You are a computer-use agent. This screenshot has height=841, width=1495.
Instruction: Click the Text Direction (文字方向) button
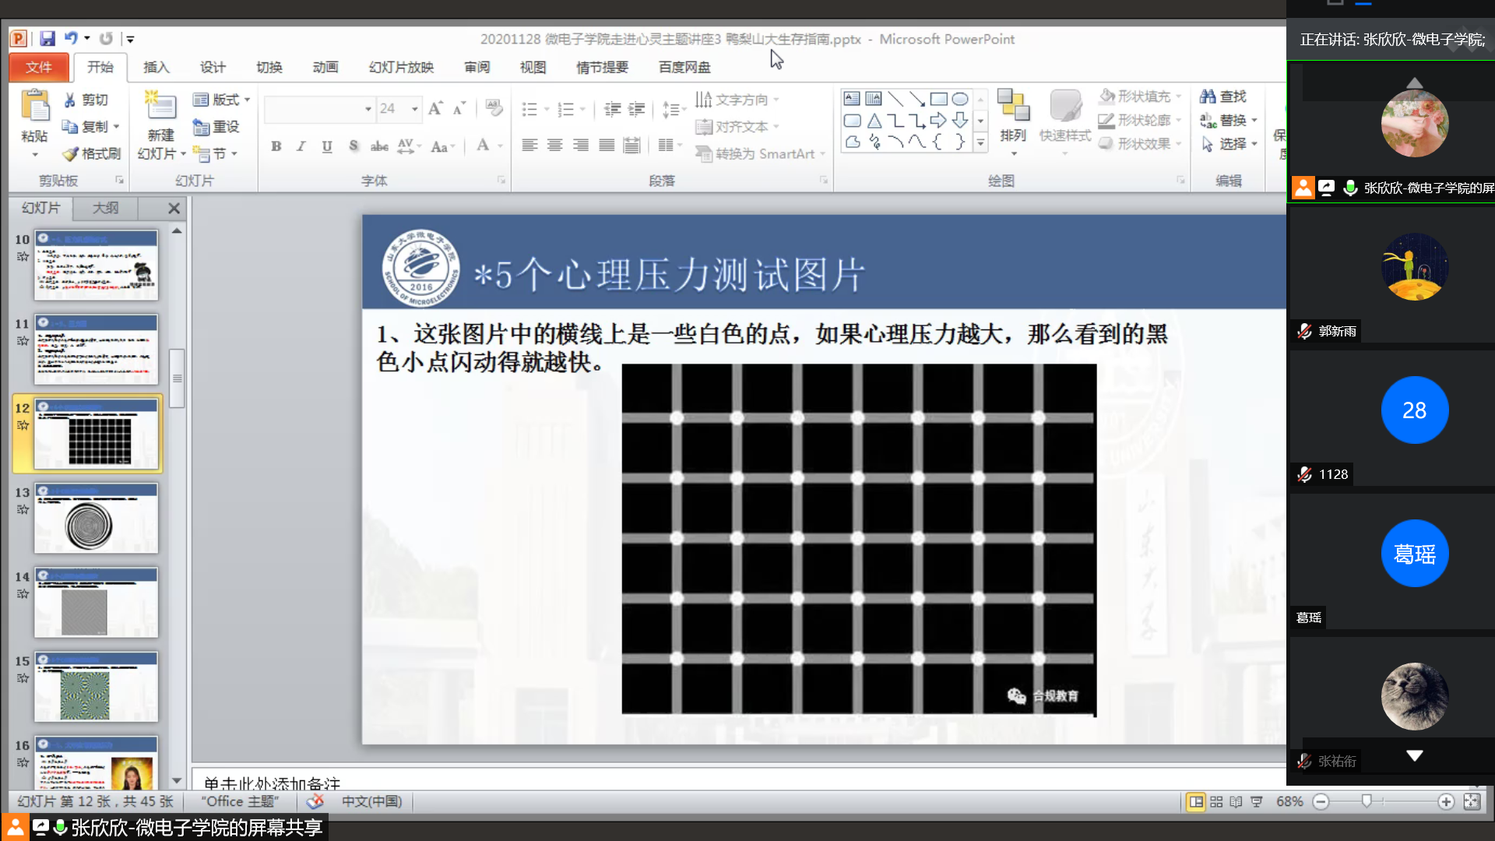coord(737,100)
